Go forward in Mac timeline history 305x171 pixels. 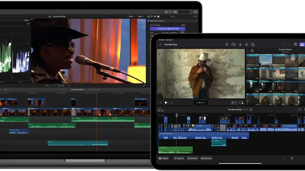click(108, 90)
